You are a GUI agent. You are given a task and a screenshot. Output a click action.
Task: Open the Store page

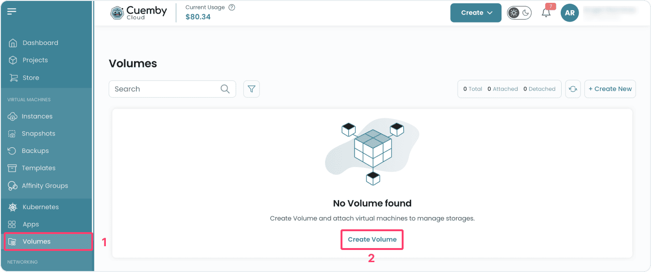(x=31, y=78)
